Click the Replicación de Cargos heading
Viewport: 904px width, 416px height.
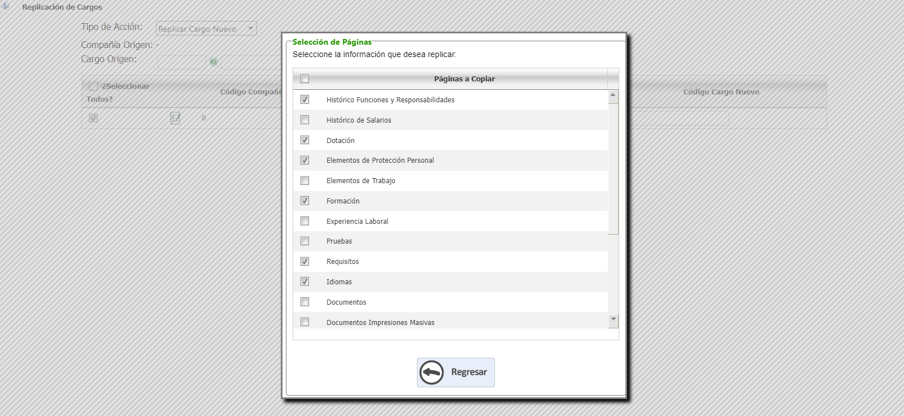click(x=62, y=7)
